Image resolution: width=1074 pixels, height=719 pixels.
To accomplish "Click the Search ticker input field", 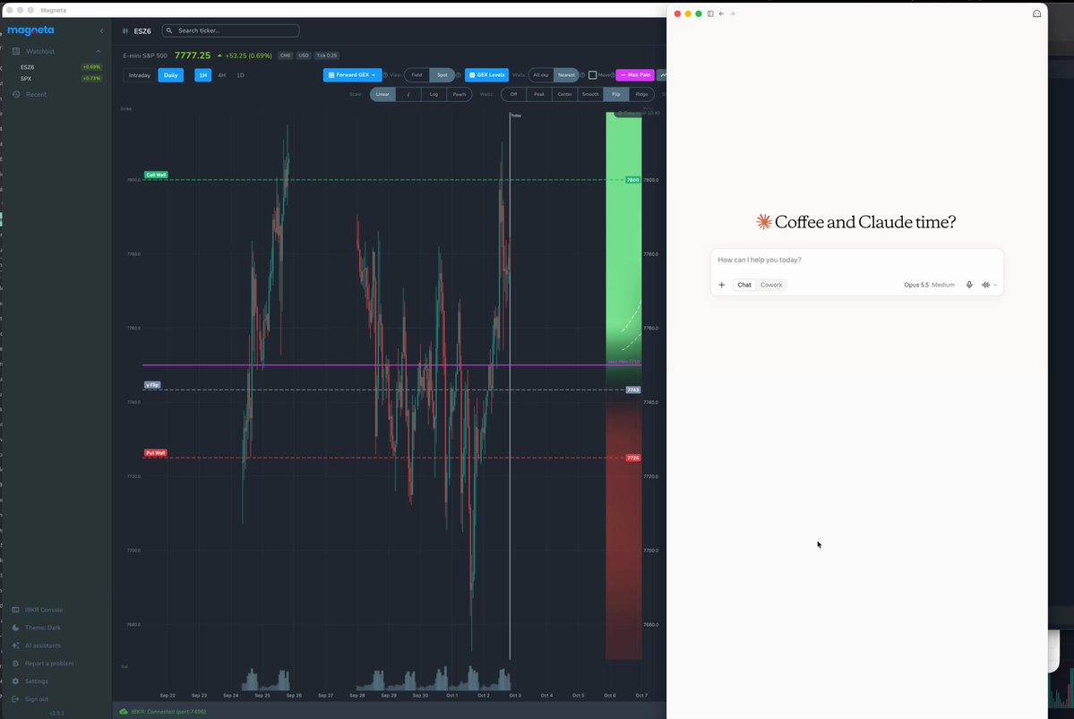I will [230, 30].
